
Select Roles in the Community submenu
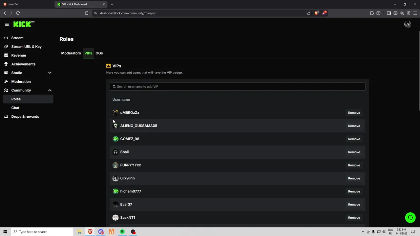[x=28, y=99]
